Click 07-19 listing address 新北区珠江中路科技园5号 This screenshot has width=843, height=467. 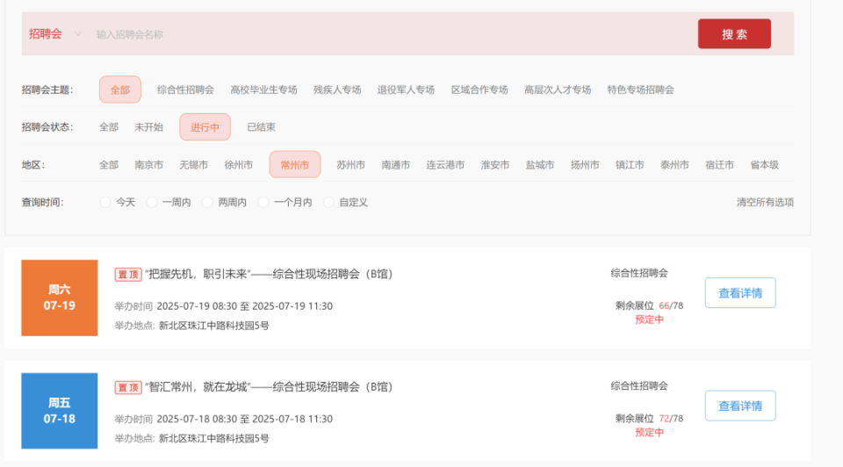(213, 326)
